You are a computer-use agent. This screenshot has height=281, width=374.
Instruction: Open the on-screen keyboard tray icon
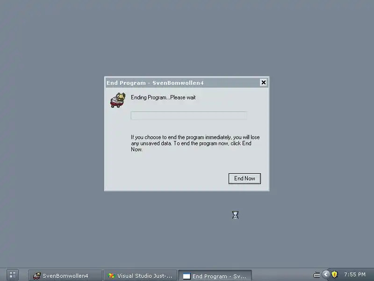tap(317, 275)
